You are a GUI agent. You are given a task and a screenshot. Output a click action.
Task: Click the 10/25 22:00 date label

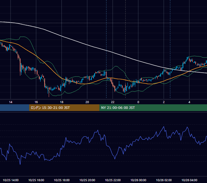tap(113, 180)
